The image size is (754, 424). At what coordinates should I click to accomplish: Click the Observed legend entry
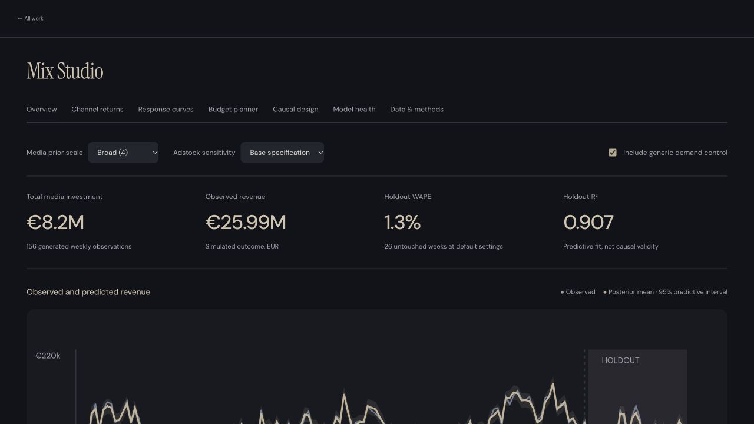click(x=578, y=292)
